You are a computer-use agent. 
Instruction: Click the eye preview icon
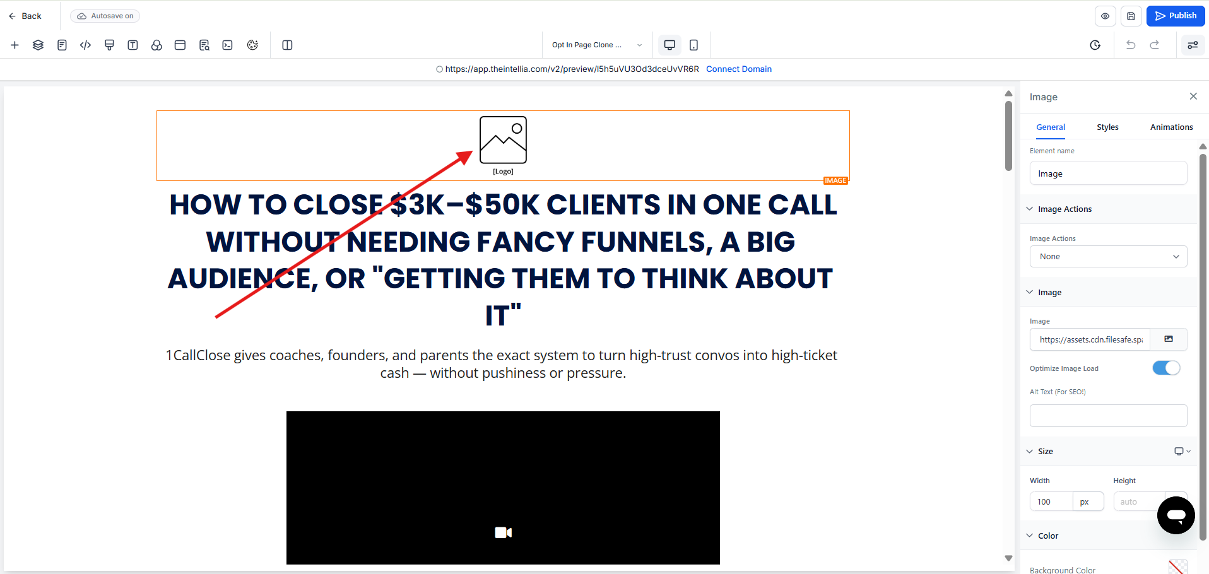1105,16
